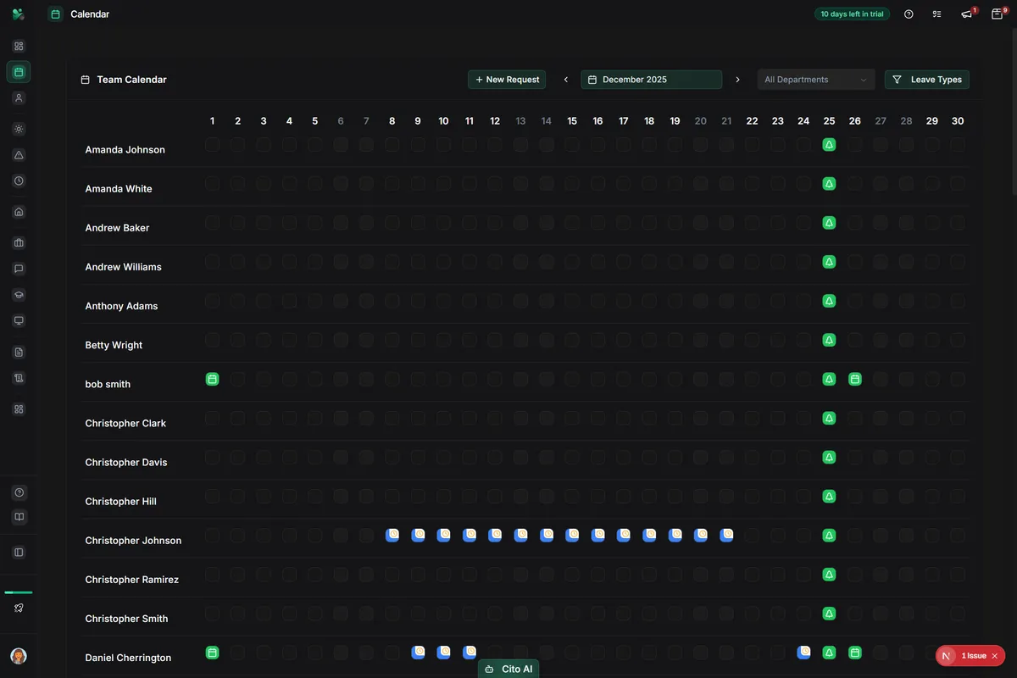Click the app logo in the corner

[x=19, y=14]
